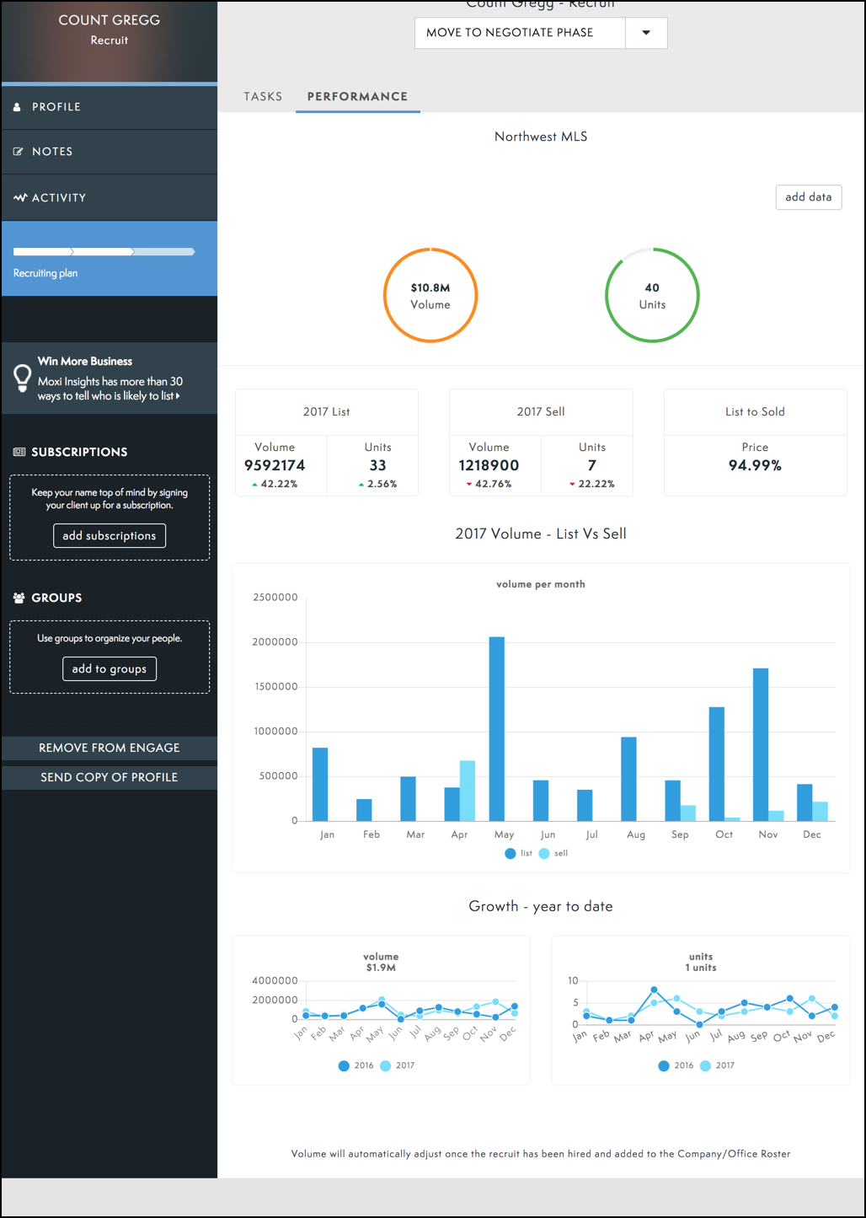866x1218 pixels.
Task: Click the 40 Units green circle
Action: coord(652,295)
